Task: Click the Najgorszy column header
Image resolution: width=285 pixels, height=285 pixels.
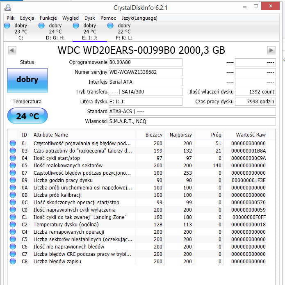Action: pos(179,135)
